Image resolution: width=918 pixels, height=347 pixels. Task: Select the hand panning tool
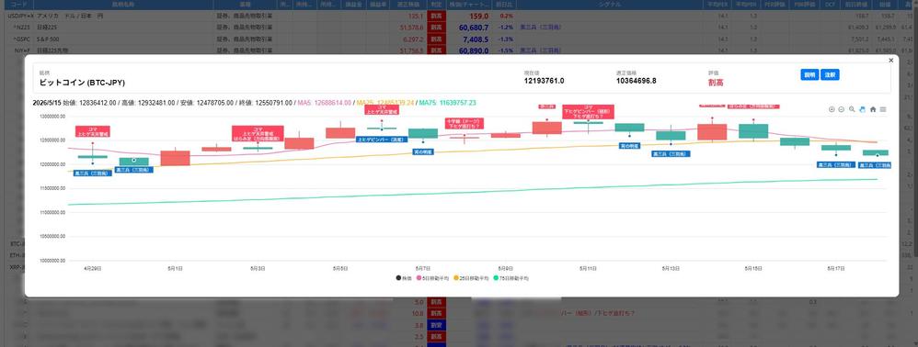[863, 109]
